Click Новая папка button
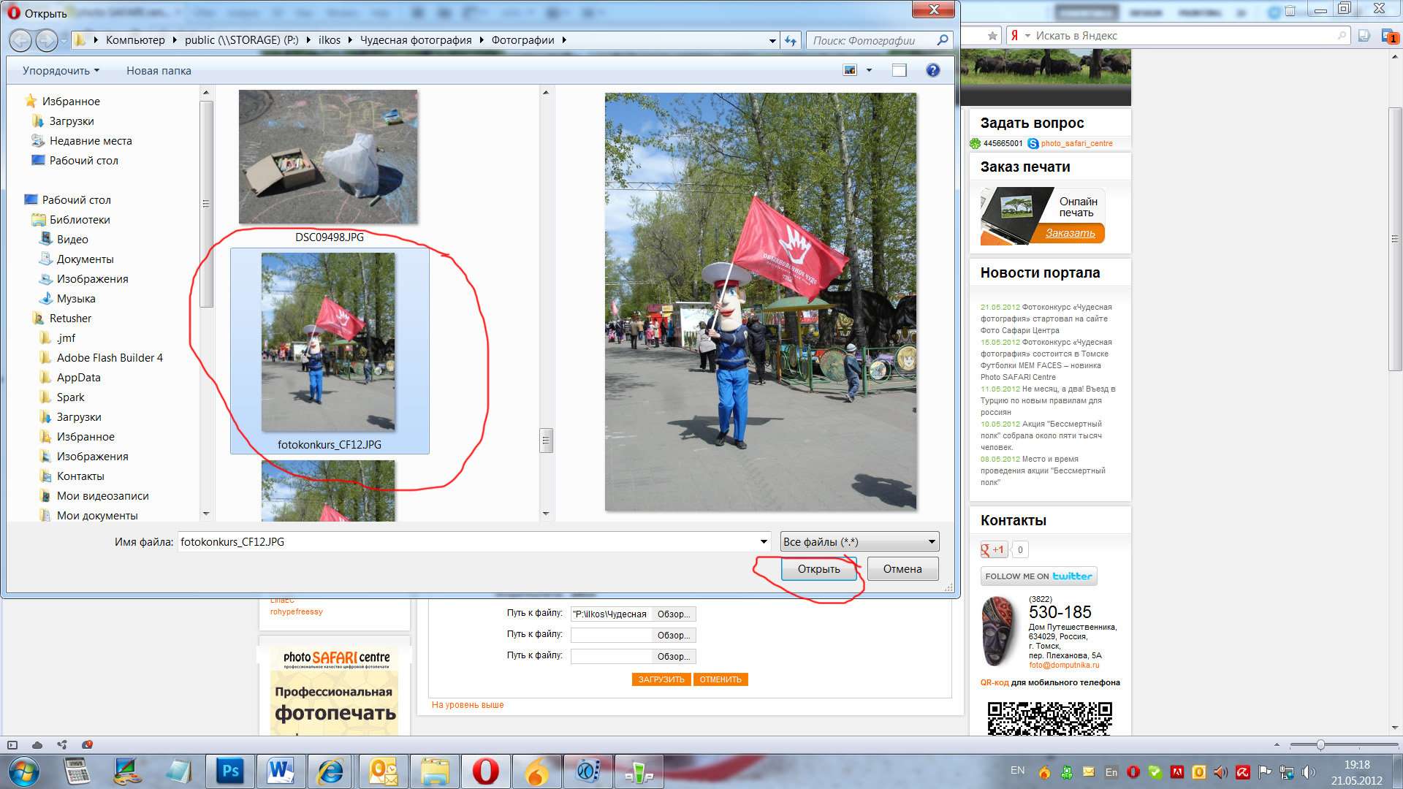Screen dimensions: 1403x789 coord(159,70)
